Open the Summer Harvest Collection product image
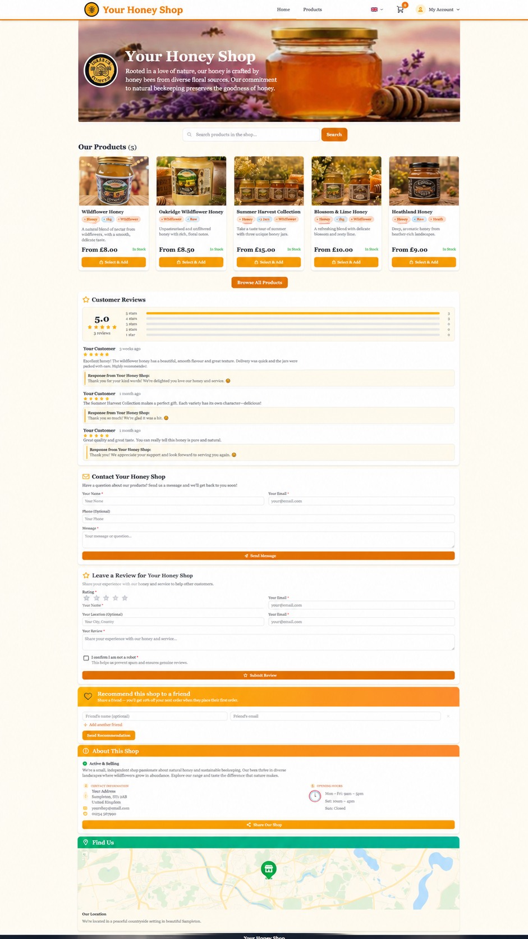Screen dimensions: 528x939 click(x=269, y=181)
